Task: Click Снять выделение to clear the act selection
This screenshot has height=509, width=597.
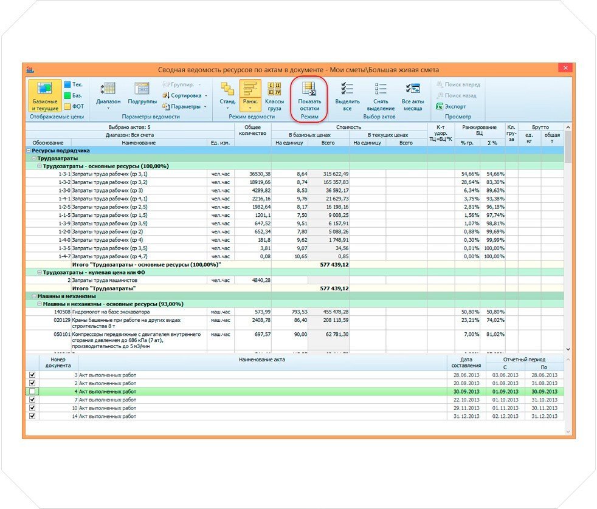Action: pyautogui.click(x=381, y=97)
